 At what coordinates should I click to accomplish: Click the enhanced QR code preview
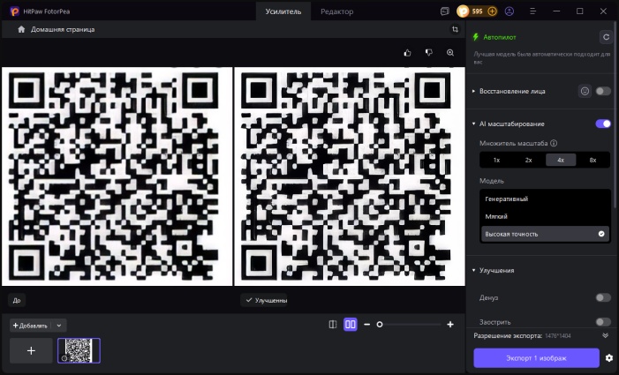pos(350,176)
